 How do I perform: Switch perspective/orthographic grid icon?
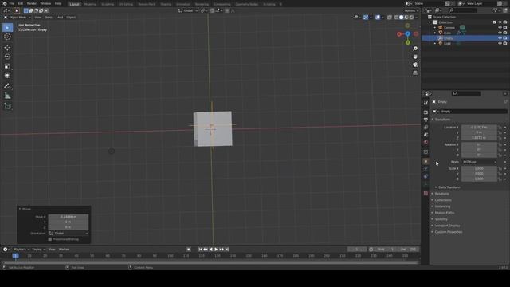[415, 73]
